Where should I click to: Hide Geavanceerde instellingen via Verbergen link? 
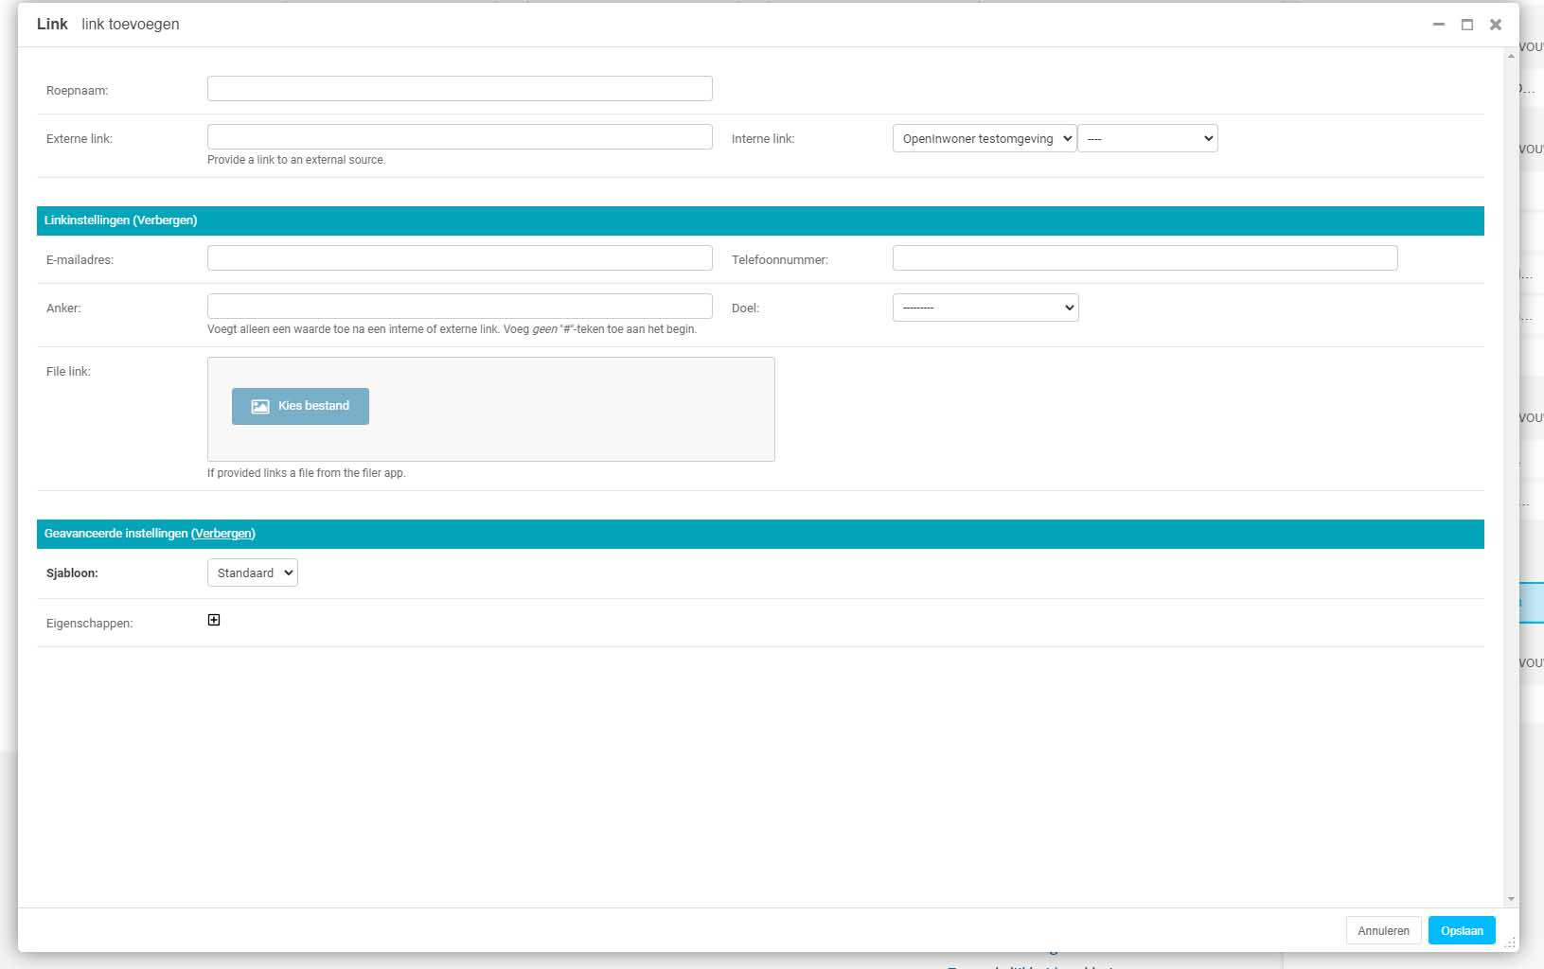coord(223,534)
